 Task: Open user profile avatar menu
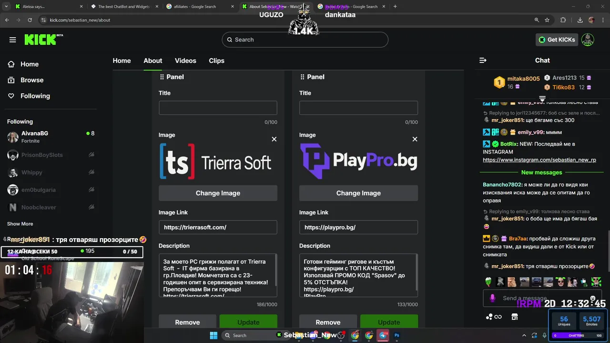pos(588,40)
